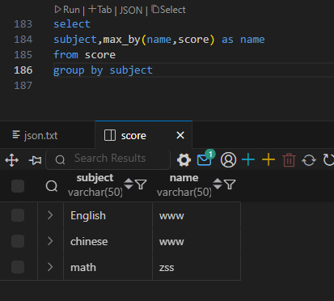This screenshot has width=334, height=301.
Task: Click the Run code lens link
Action: pos(67,10)
